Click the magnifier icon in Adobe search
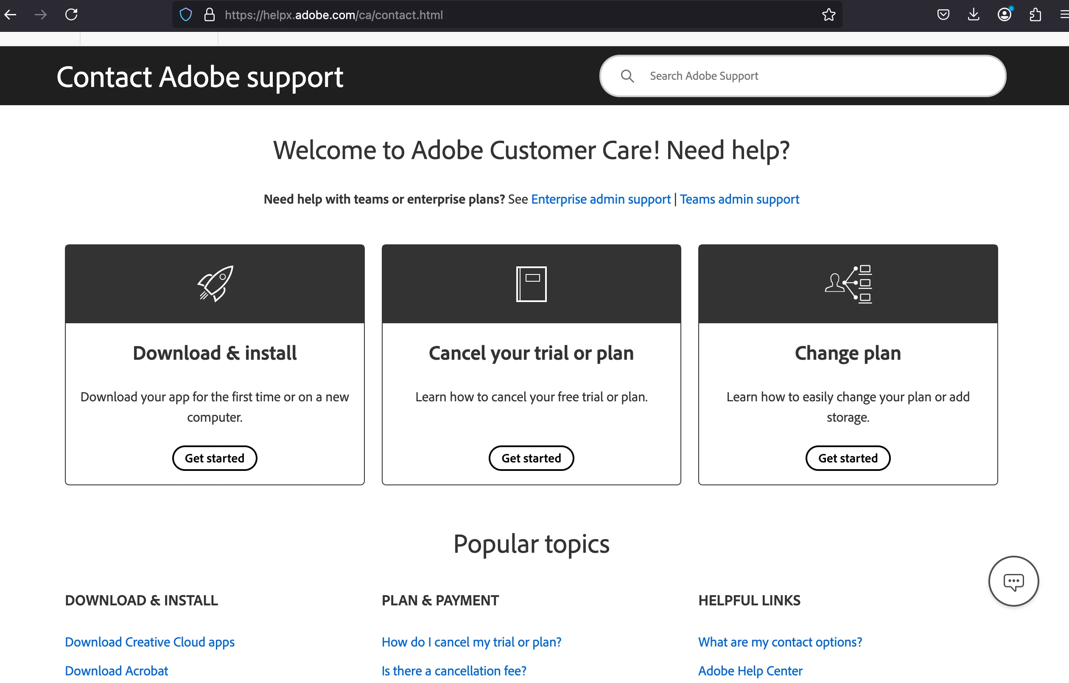The width and height of the screenshot is (1069, 683). tap(627, 76)
